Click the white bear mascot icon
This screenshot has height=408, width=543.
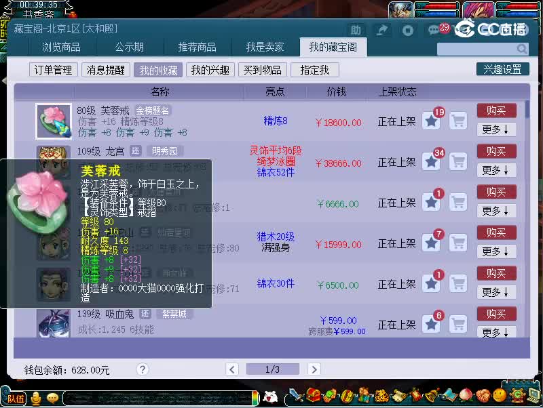[x=270, y=397]
